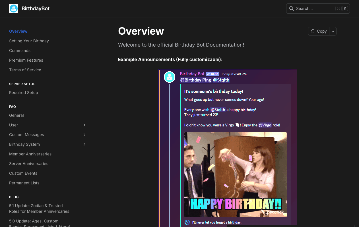Open the Setting Your Birthday page
Image resolution: width=359 pixels, height=227 pixels.
pyautogui.click(x=29, y=41)
